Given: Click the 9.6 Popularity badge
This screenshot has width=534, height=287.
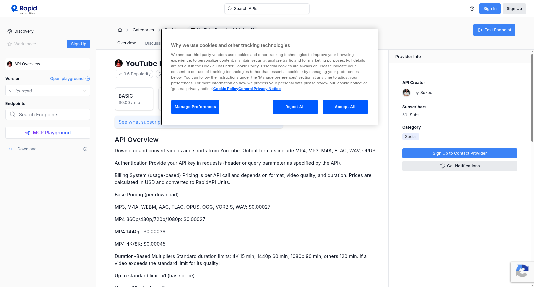Looking at the screenshot, I should tap(134, 74).
